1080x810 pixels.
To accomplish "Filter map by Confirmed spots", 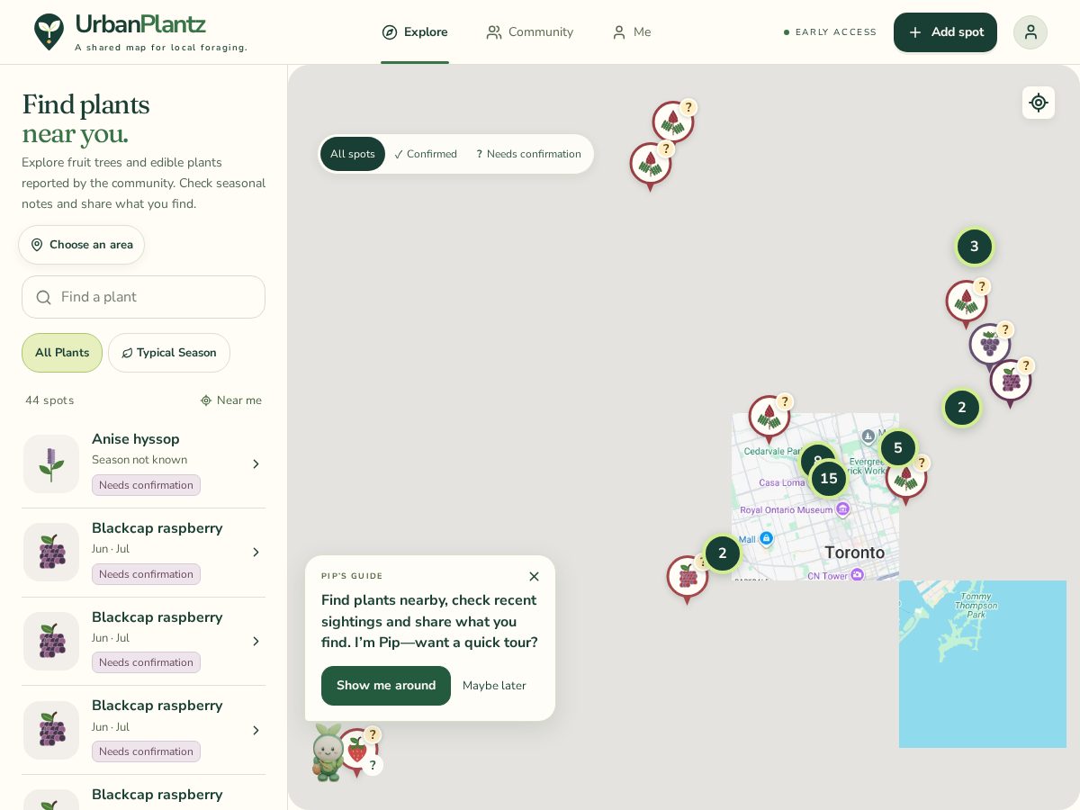I will click(x=426, y=154).
